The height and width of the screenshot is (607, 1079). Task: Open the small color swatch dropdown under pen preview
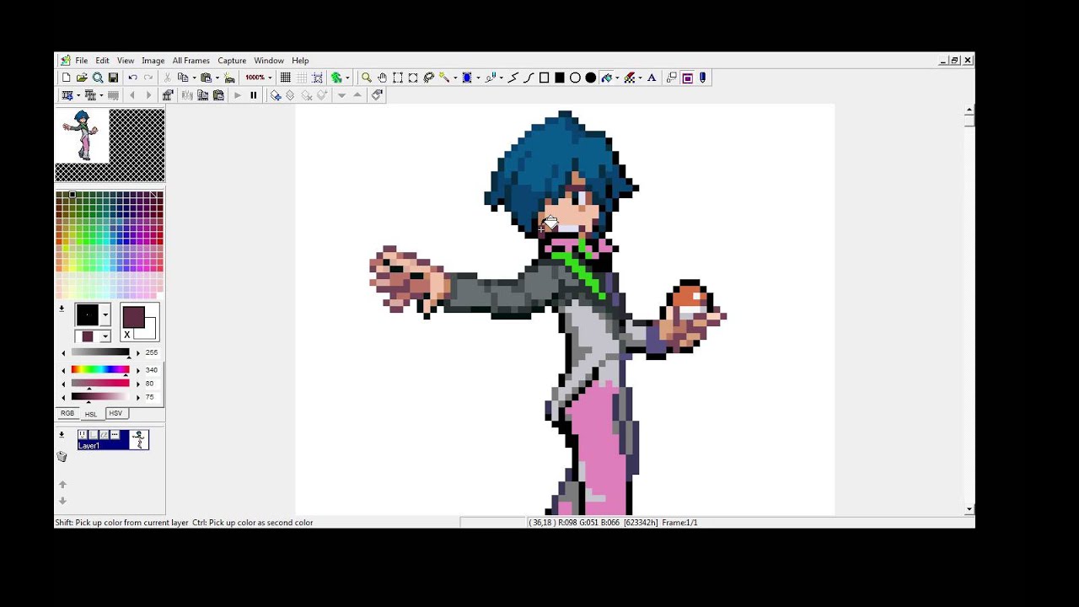(x=105, y=336)
